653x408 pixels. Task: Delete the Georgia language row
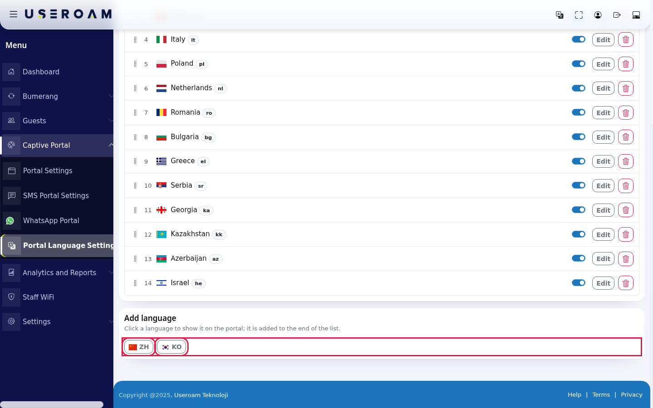(x=626, y=210)
